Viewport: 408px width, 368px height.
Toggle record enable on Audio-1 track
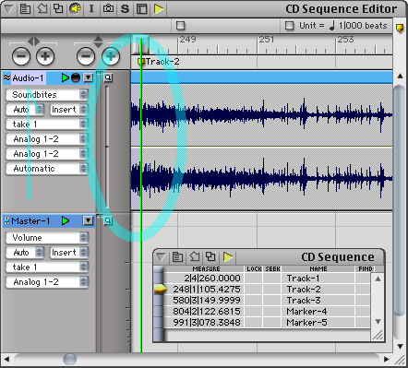tap(76, 77)
